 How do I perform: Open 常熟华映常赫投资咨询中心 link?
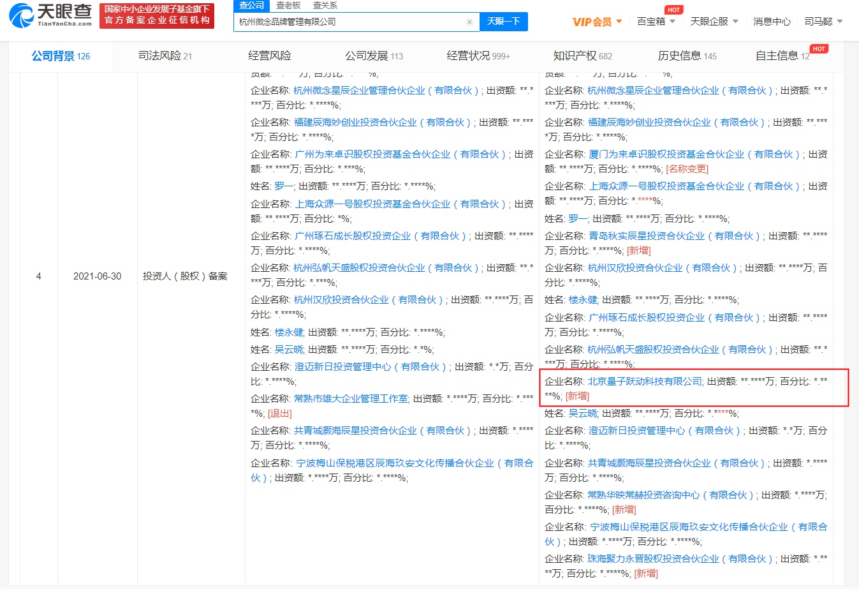671,495
